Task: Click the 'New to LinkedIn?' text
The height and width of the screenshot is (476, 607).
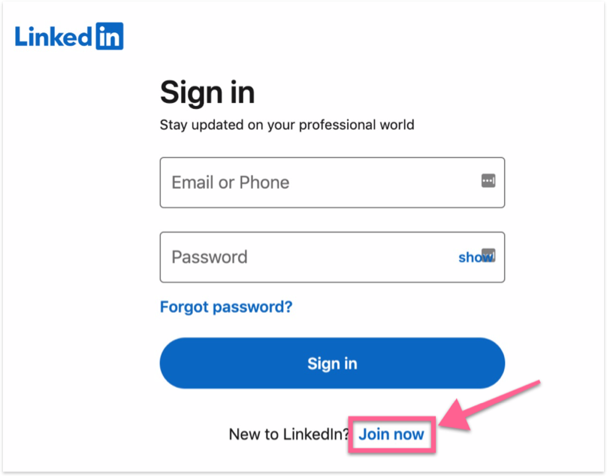Action: (288, 434)
